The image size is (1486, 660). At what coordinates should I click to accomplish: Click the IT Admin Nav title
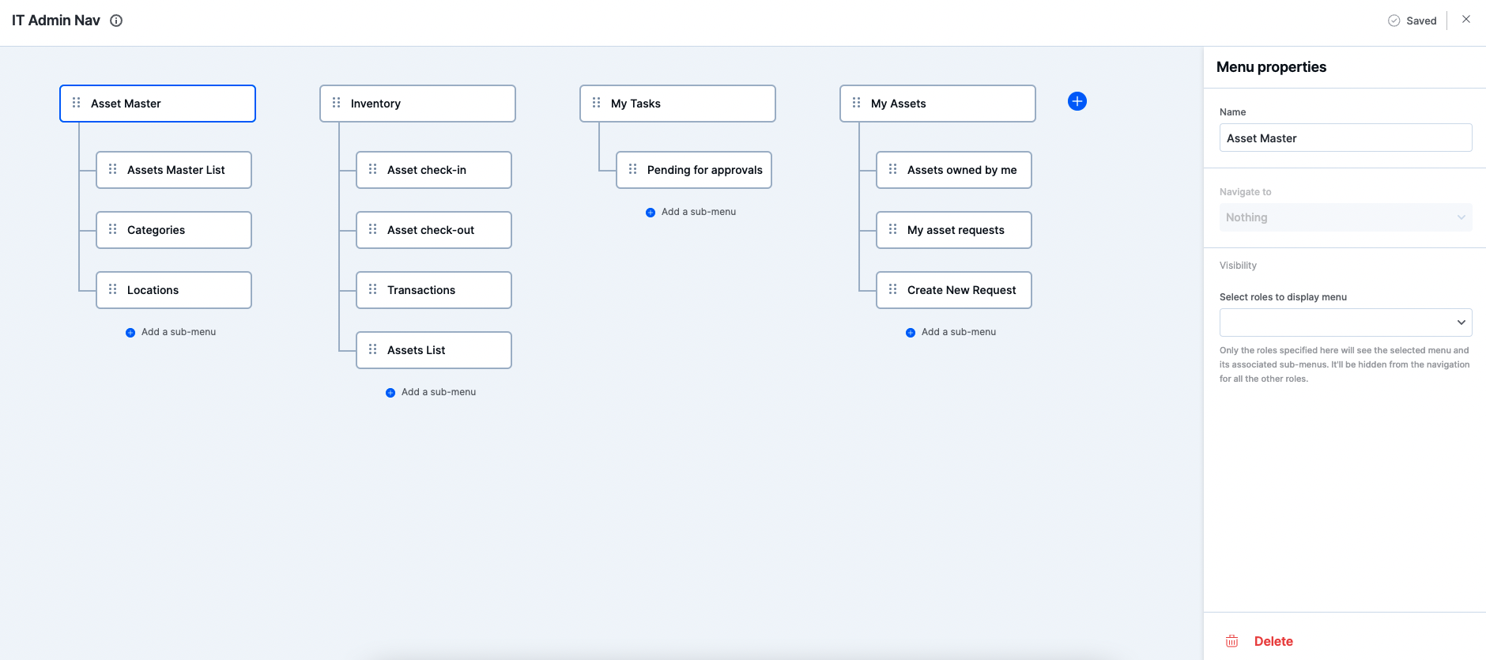click(56, 21)
